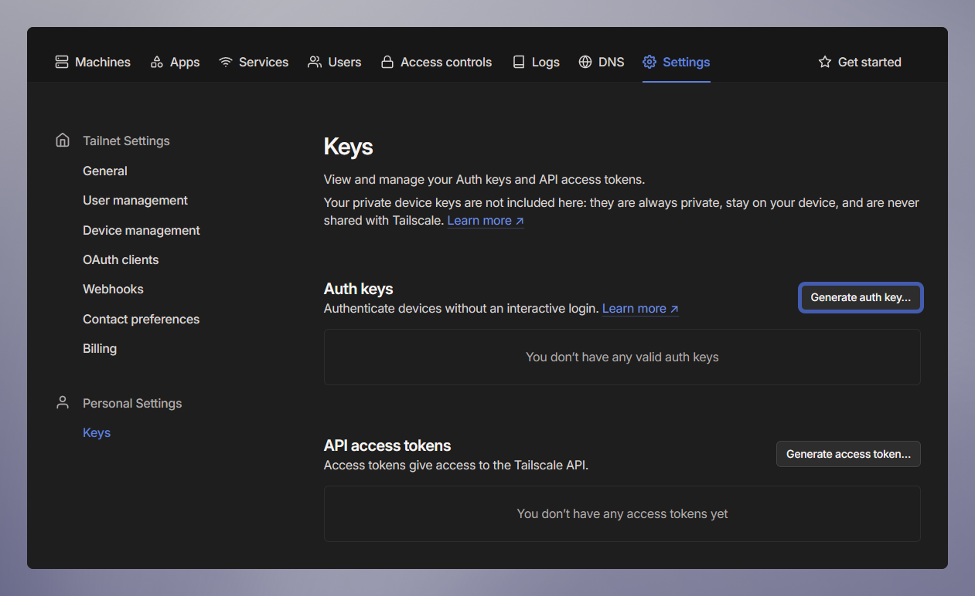Screen dimensions: 975x596
Task: Click 'Access tokens give access to the Tailscale API' text
Action: pyautogui.click(x=456, y=466)
